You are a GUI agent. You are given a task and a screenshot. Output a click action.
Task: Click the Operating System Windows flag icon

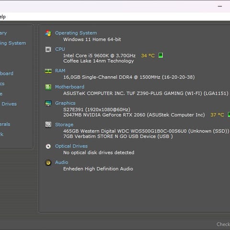pos(48,33)
